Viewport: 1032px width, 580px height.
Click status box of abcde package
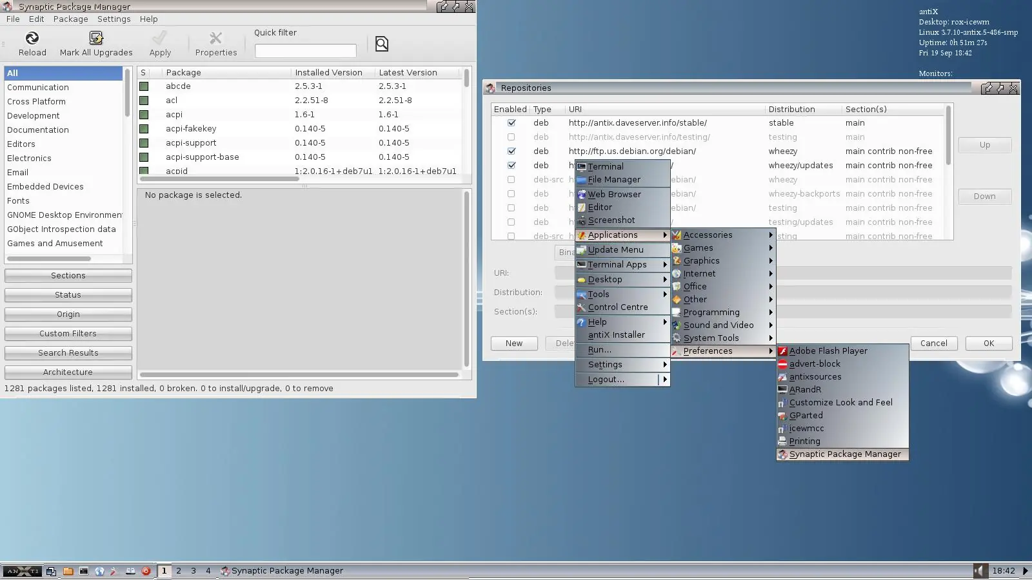click(x=144, y=86)
